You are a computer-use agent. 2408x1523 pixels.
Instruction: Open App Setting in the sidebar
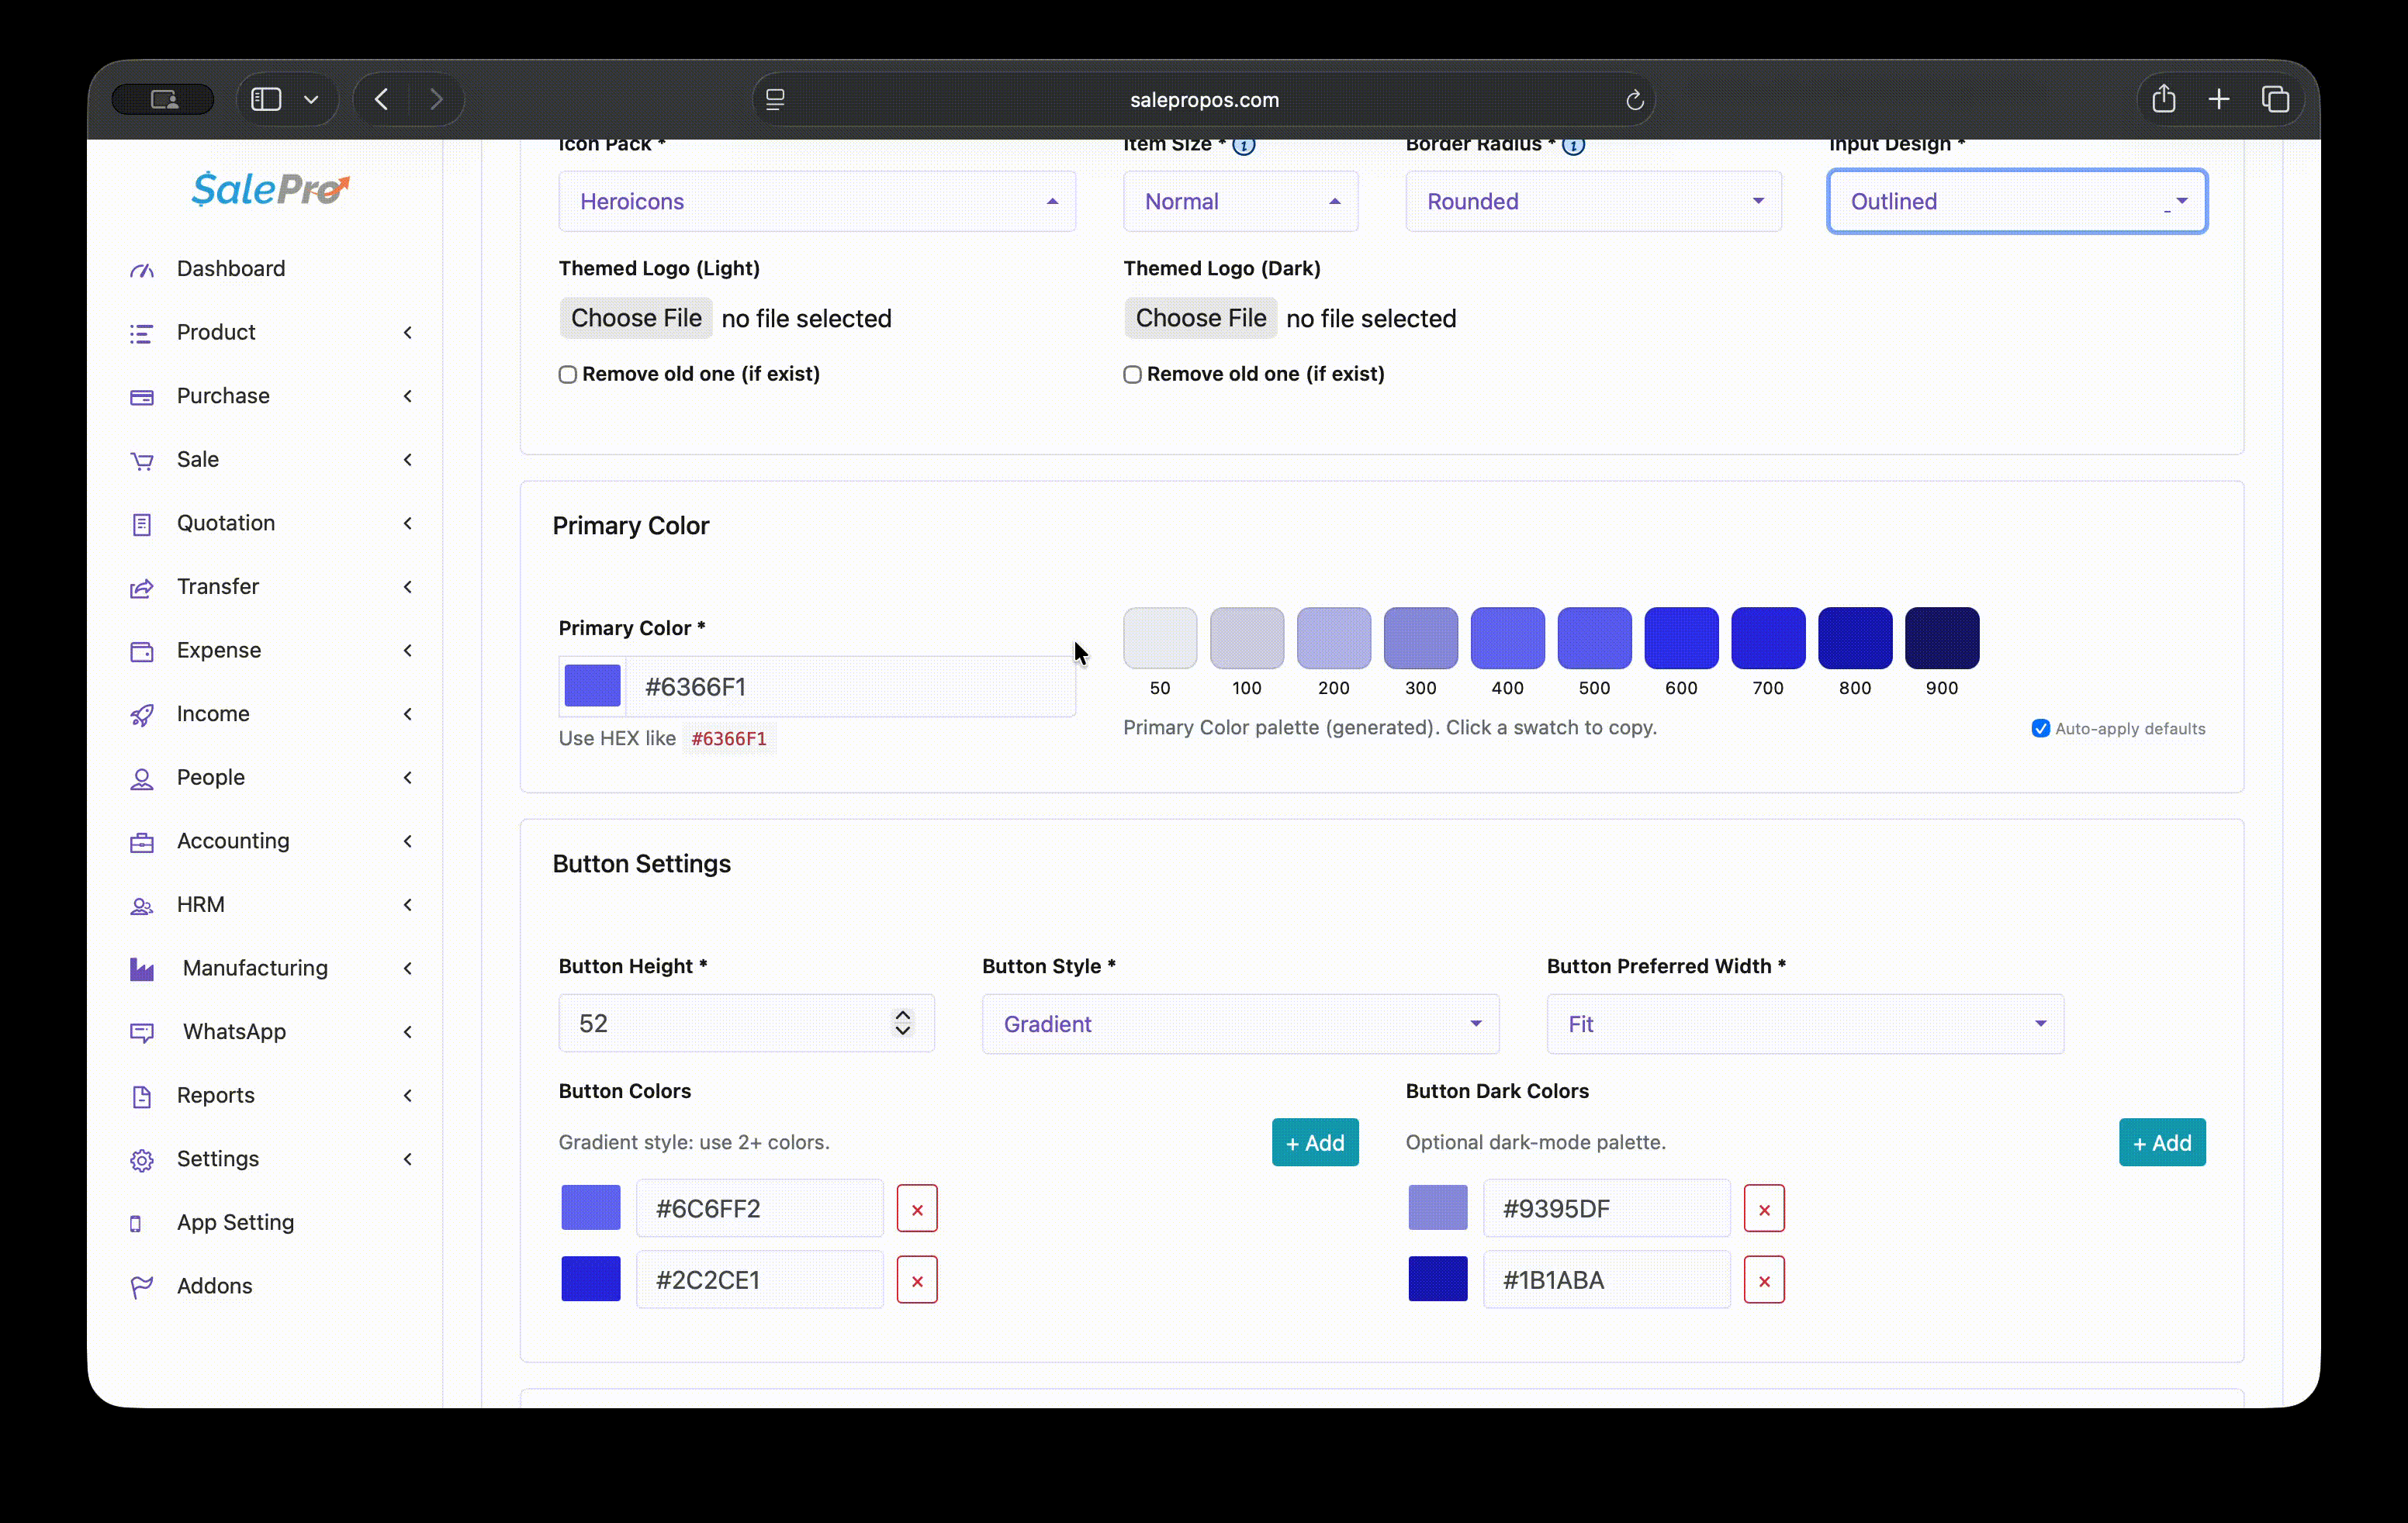[235, 1222]
